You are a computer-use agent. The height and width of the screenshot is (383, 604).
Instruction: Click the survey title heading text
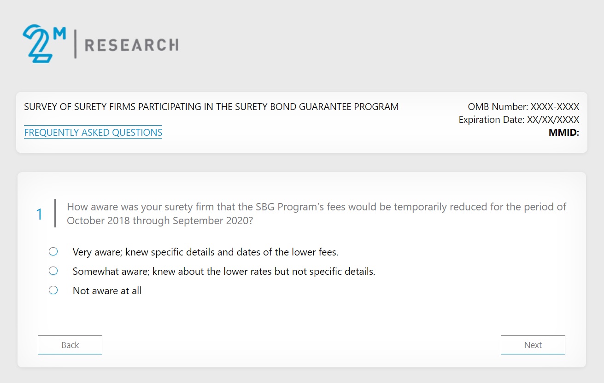[x=211, y=107]
